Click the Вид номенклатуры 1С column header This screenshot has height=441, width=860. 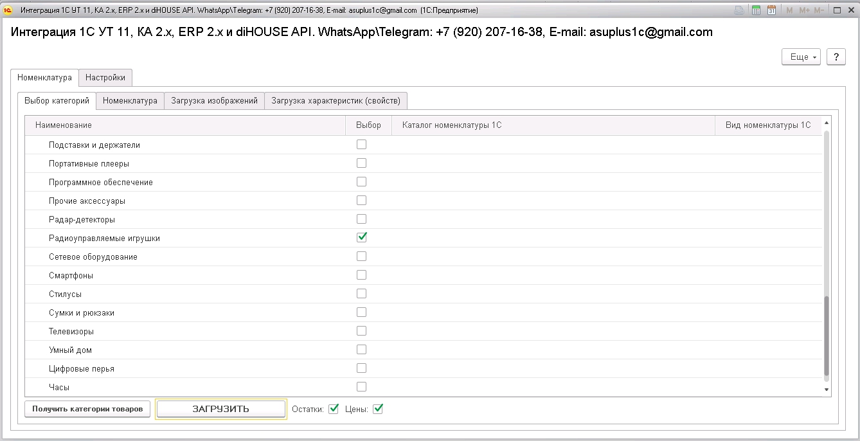click(768, 125)
